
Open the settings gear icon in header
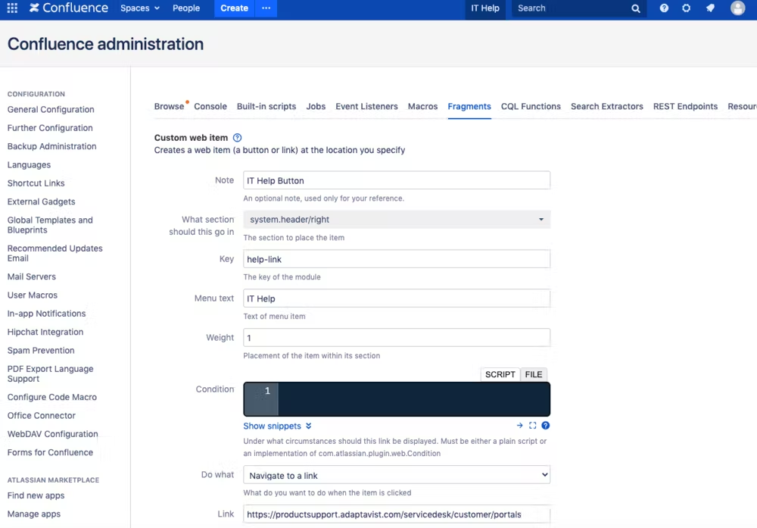[686, 8]
